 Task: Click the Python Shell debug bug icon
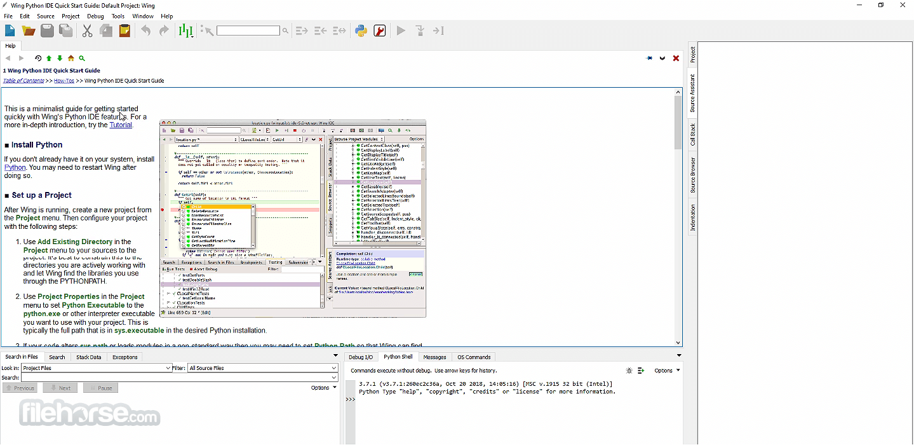pyautogui.click(x=629, y=370)
